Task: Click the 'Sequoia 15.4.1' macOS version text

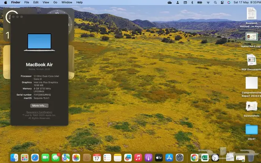Action: coord(41,98)
